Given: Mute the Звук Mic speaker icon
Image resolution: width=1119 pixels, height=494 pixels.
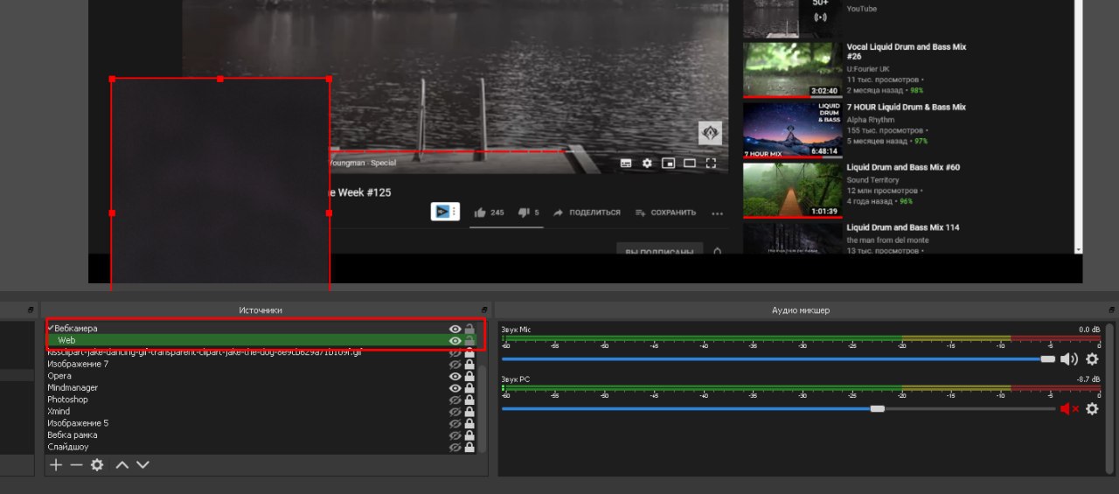Looking at the screenshot, I should click(x=1069, y=359).
